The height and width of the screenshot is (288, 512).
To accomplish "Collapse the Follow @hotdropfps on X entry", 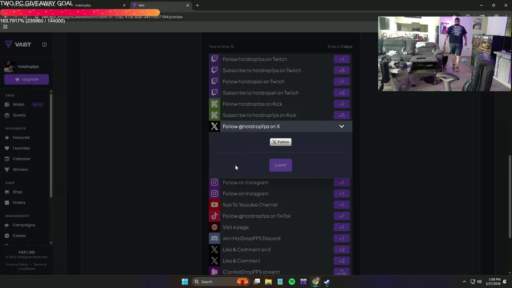I will [x=342, y=126].
